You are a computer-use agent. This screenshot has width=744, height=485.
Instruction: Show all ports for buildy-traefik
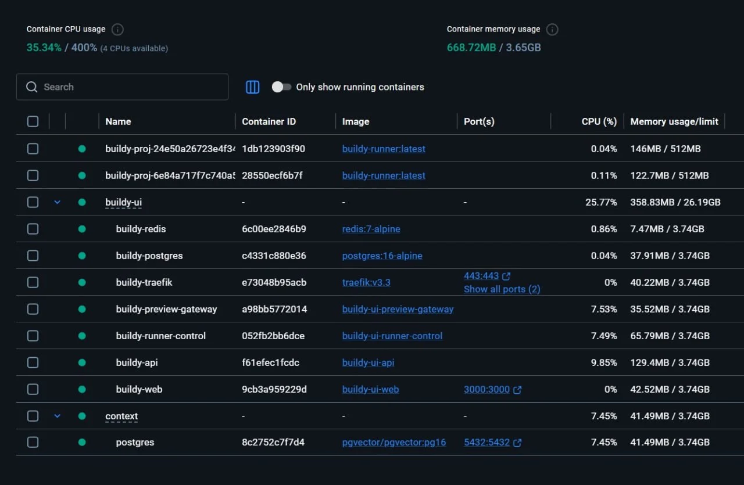pos(502,289)
